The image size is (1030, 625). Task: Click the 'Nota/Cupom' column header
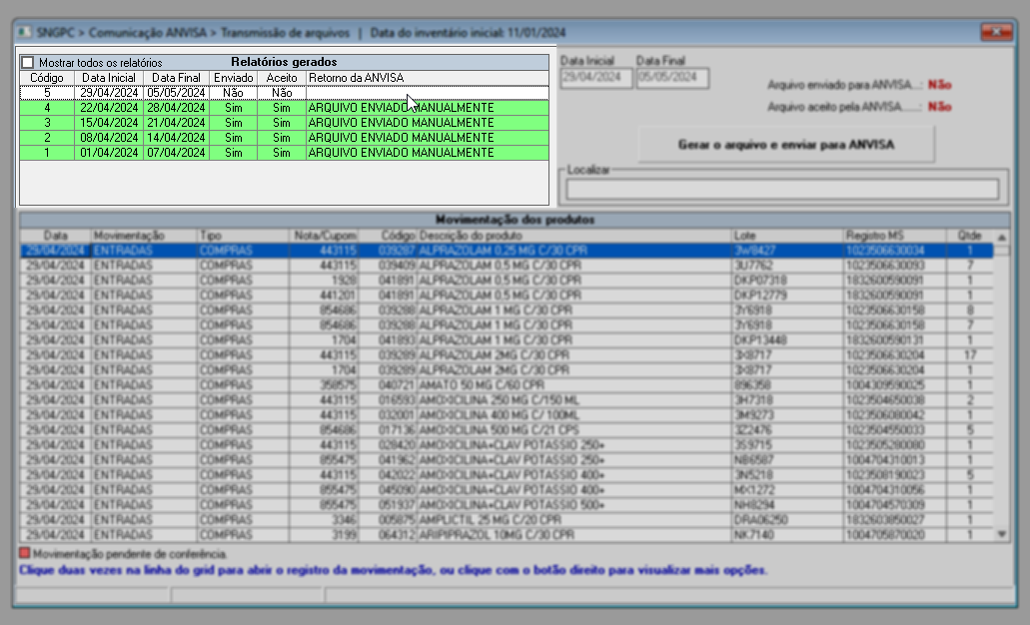[325, 235]
